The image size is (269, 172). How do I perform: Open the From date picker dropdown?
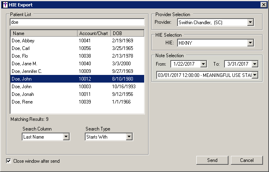[x=203, y=64]
